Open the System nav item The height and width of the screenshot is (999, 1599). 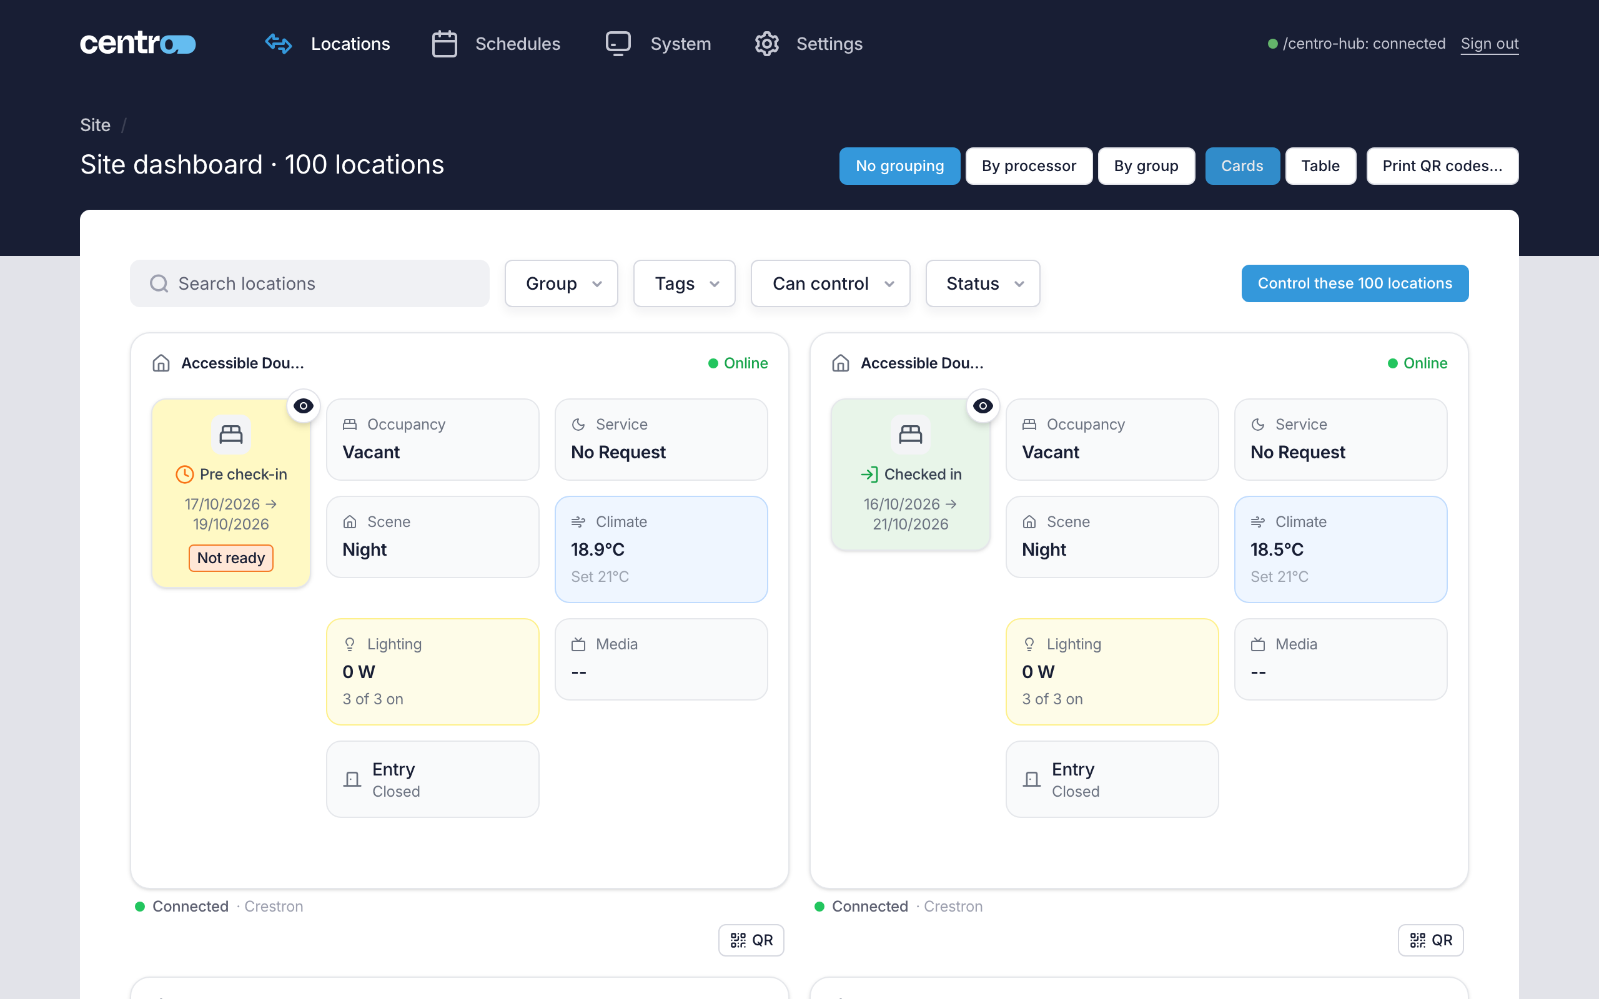[658, 44]
